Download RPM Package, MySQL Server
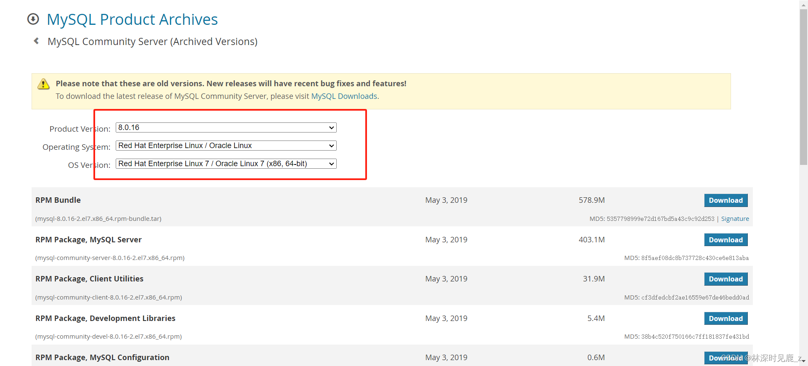 726,240
